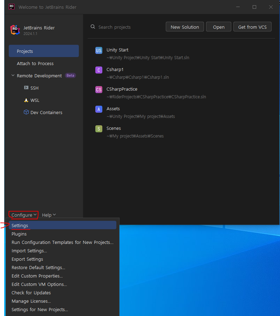Select Attach to Process in sidebar

pos(44,63)
